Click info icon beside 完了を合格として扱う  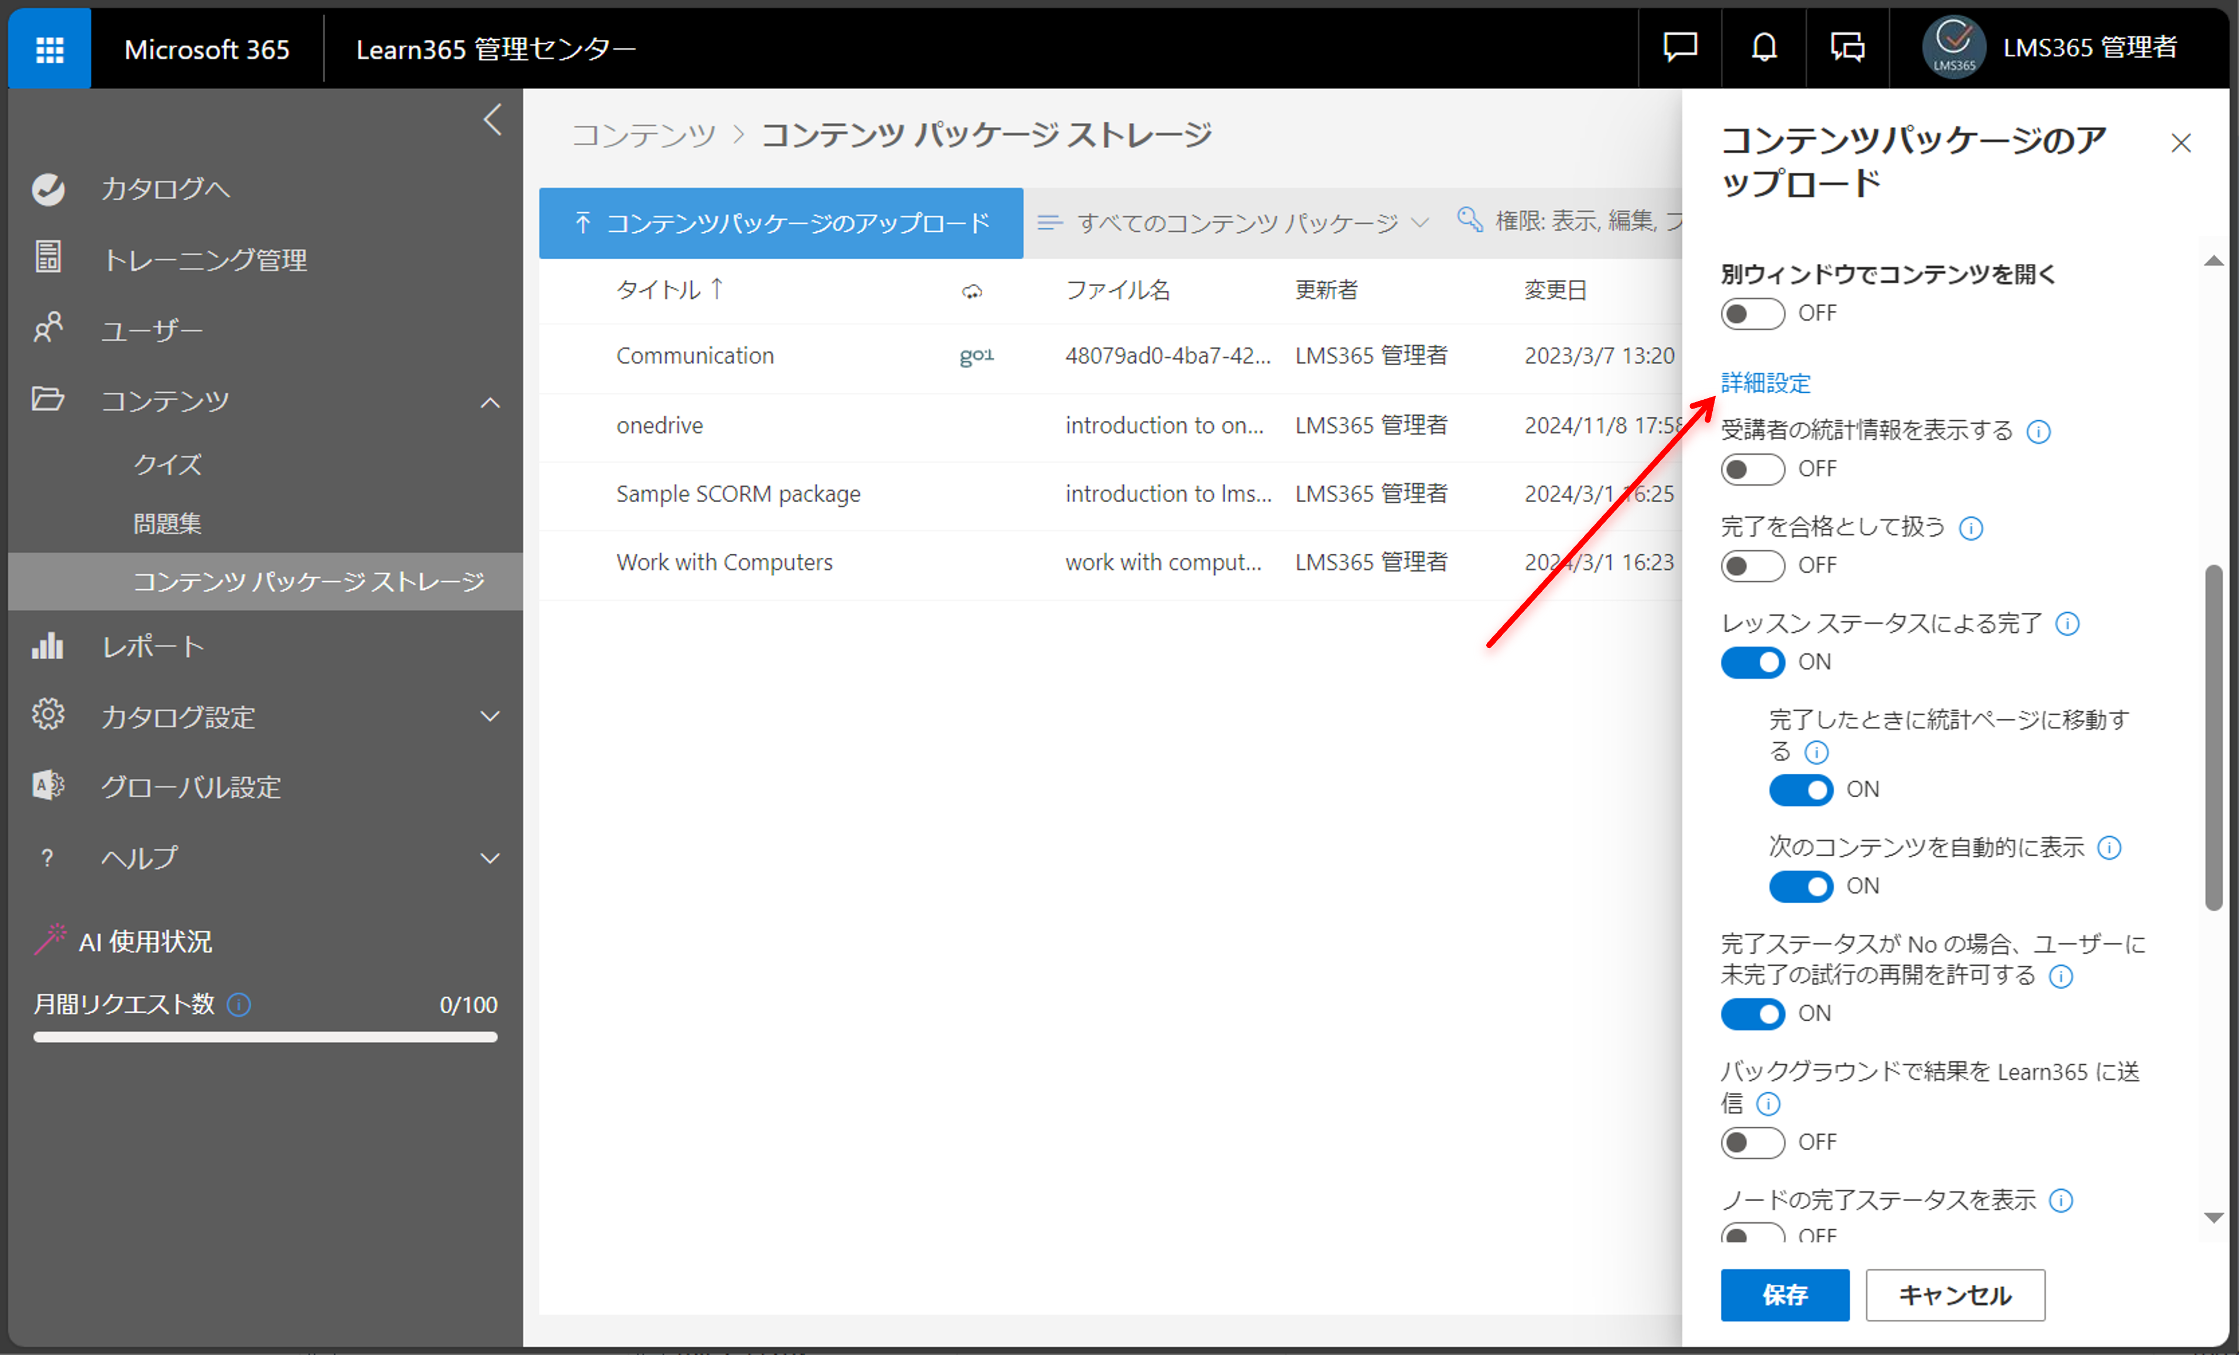[1971, 528]
